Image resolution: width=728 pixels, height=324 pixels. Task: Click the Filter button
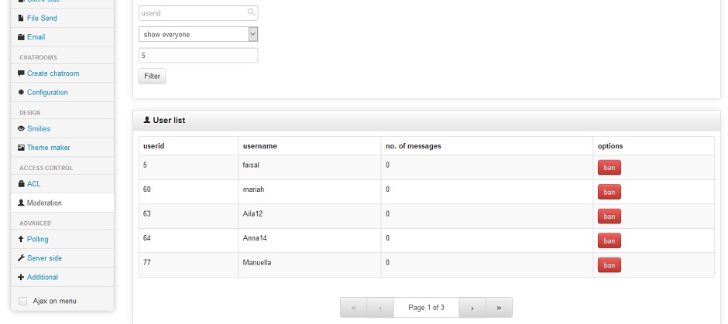pyautogui.click(x=152, y=76)
